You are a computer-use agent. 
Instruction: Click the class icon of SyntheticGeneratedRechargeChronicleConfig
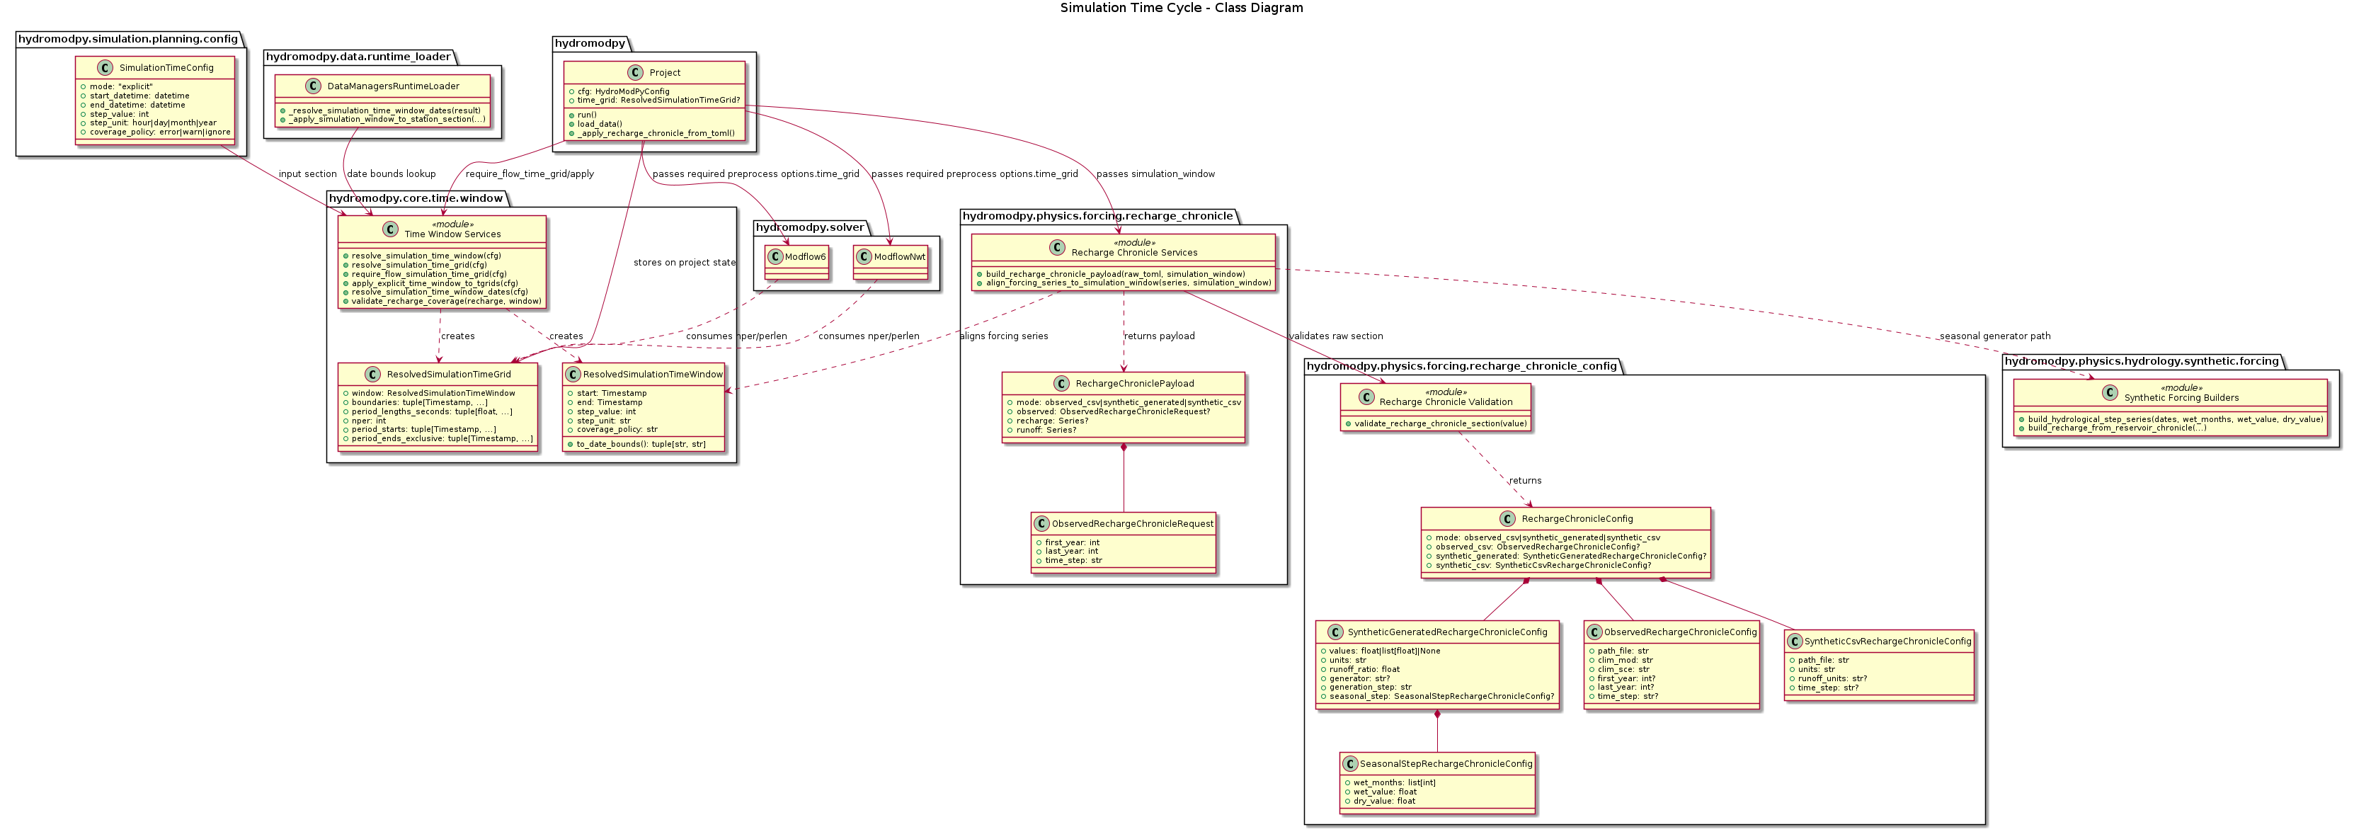click(x=1337, y=632)
